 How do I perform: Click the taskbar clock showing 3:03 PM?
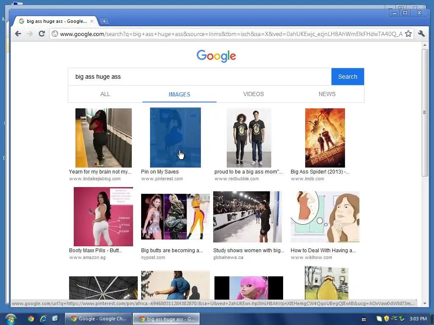418,319
